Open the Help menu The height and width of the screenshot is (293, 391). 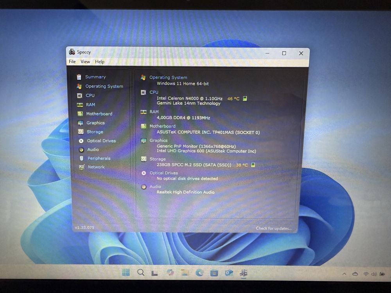(x=99, y=62)
